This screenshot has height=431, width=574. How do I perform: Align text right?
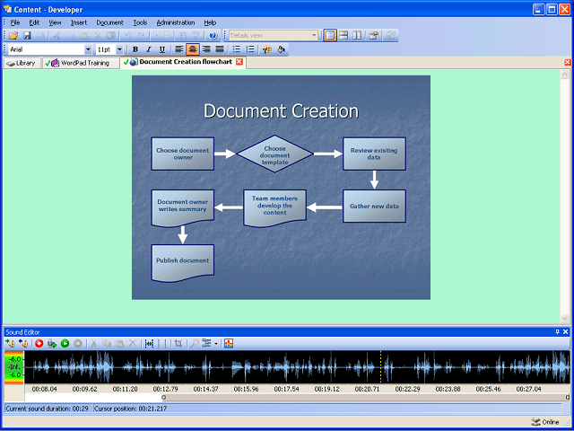[x=206, y=49]
